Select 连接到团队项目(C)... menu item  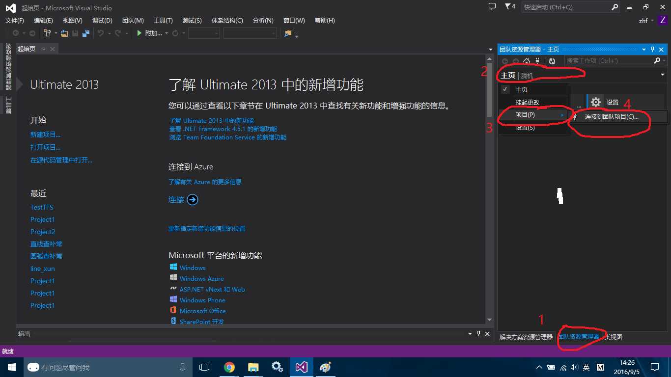[619, 117]
